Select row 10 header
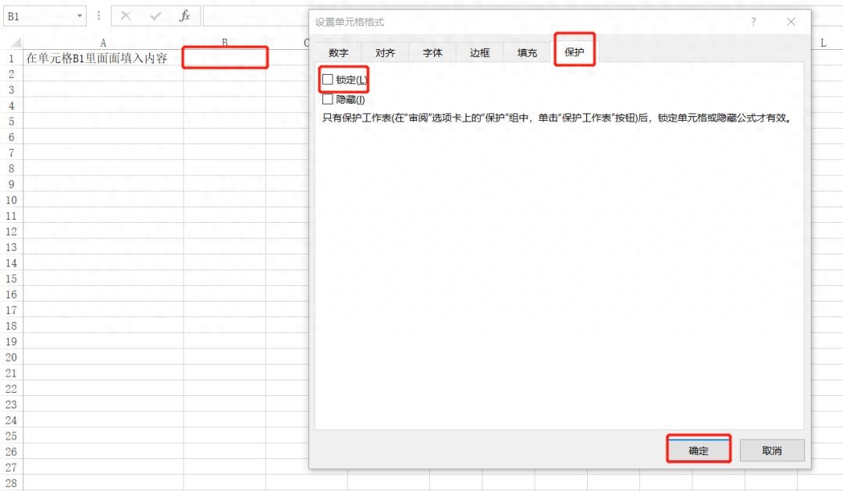 [11, 200]
